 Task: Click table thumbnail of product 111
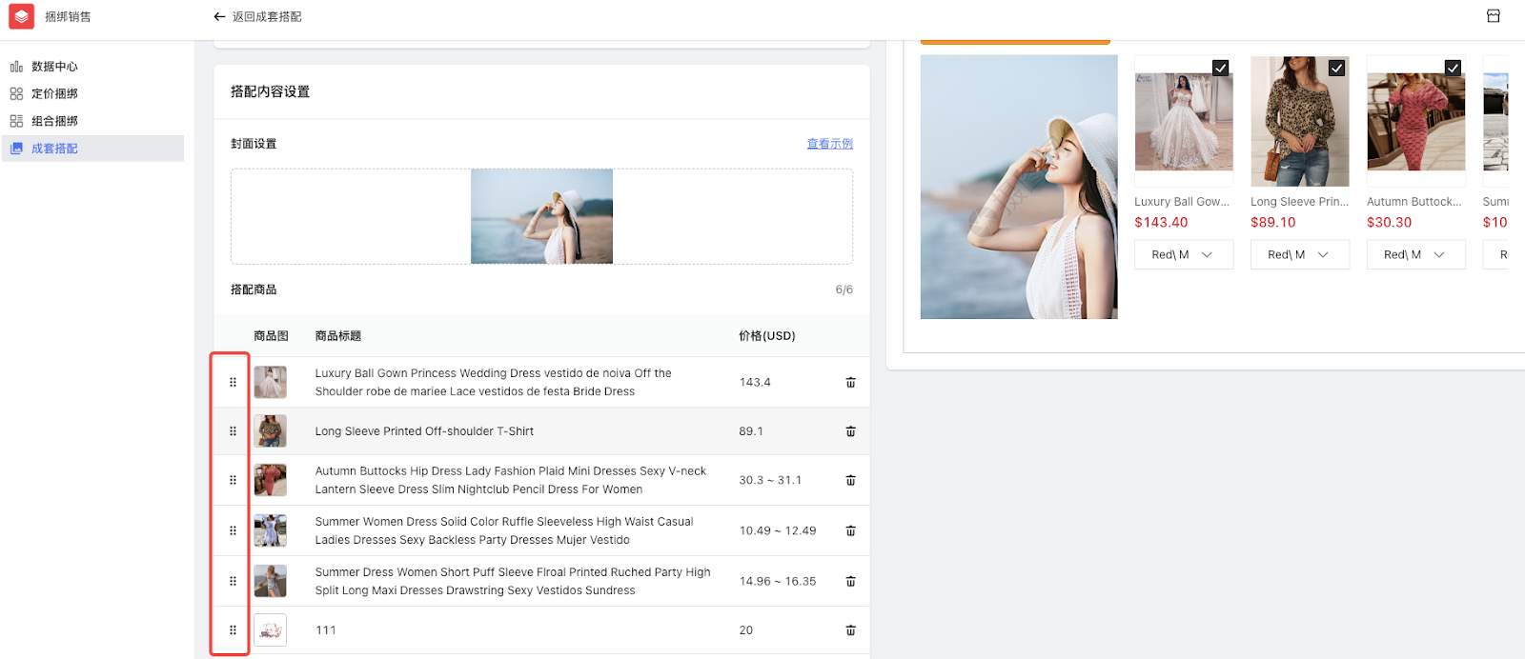pos(271,630)
